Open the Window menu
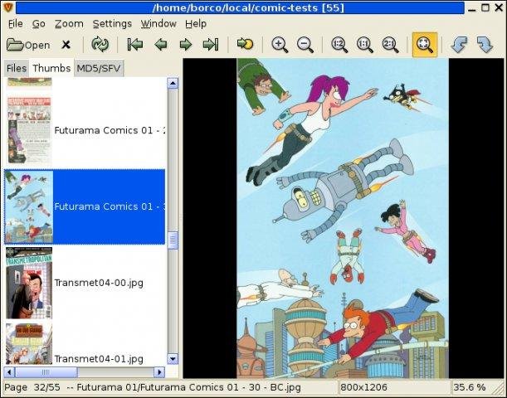507x398 pixels. tap(158, 23)
